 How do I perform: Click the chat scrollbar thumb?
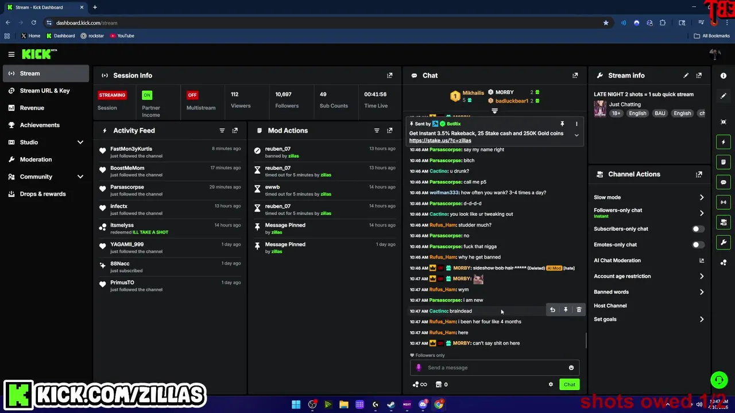tap(586, 340)
